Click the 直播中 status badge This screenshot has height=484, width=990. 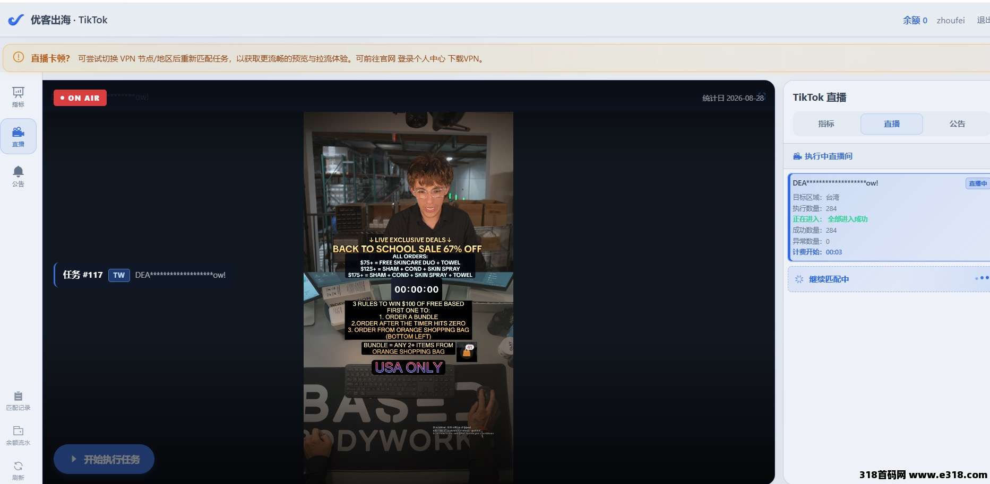[977, 183]
